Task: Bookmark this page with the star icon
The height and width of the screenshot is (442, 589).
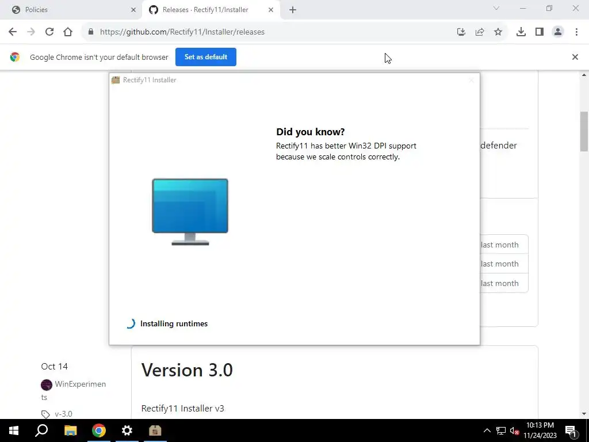Action: tap(498, 32)
